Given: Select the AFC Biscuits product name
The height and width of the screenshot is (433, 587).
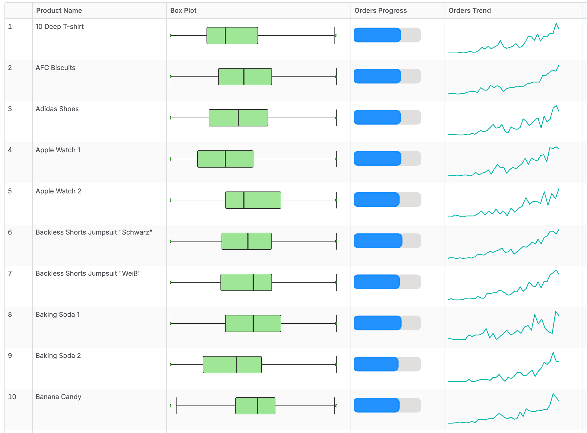Looking at the screenshot, I should coord(55,68).
